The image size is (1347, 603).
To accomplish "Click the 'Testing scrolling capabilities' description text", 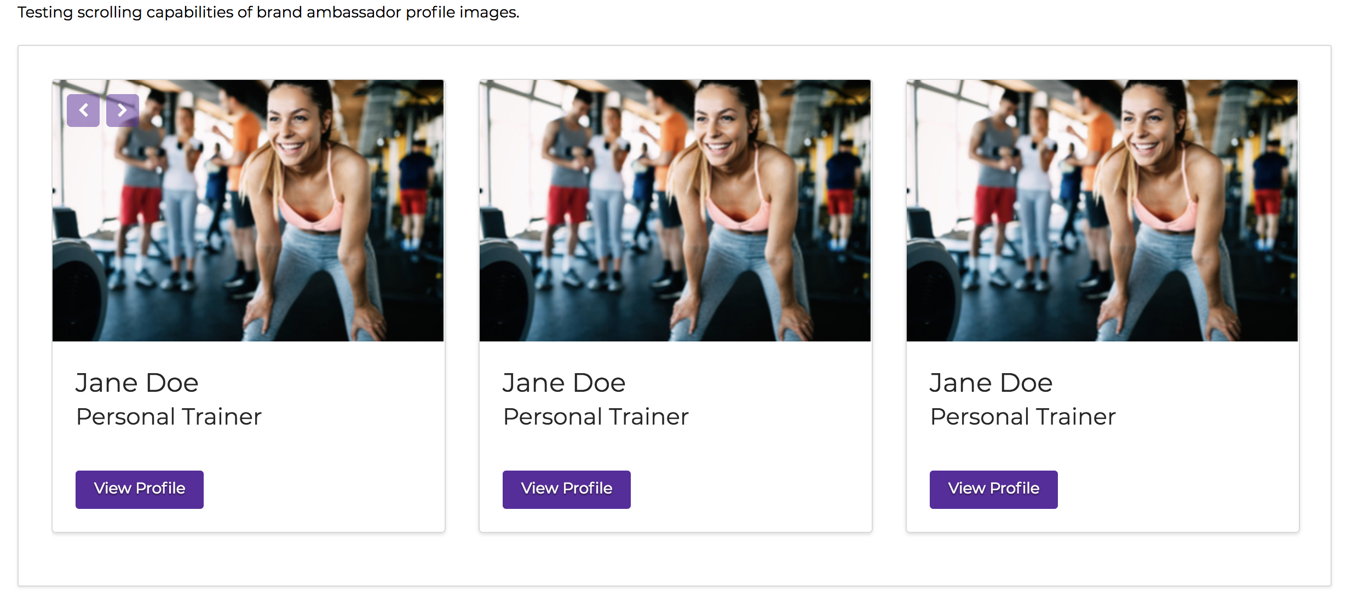I will pyautogui.click(x=268, y=12).
